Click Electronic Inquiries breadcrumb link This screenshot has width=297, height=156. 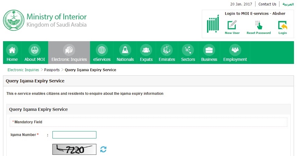(x=23, y=70)
